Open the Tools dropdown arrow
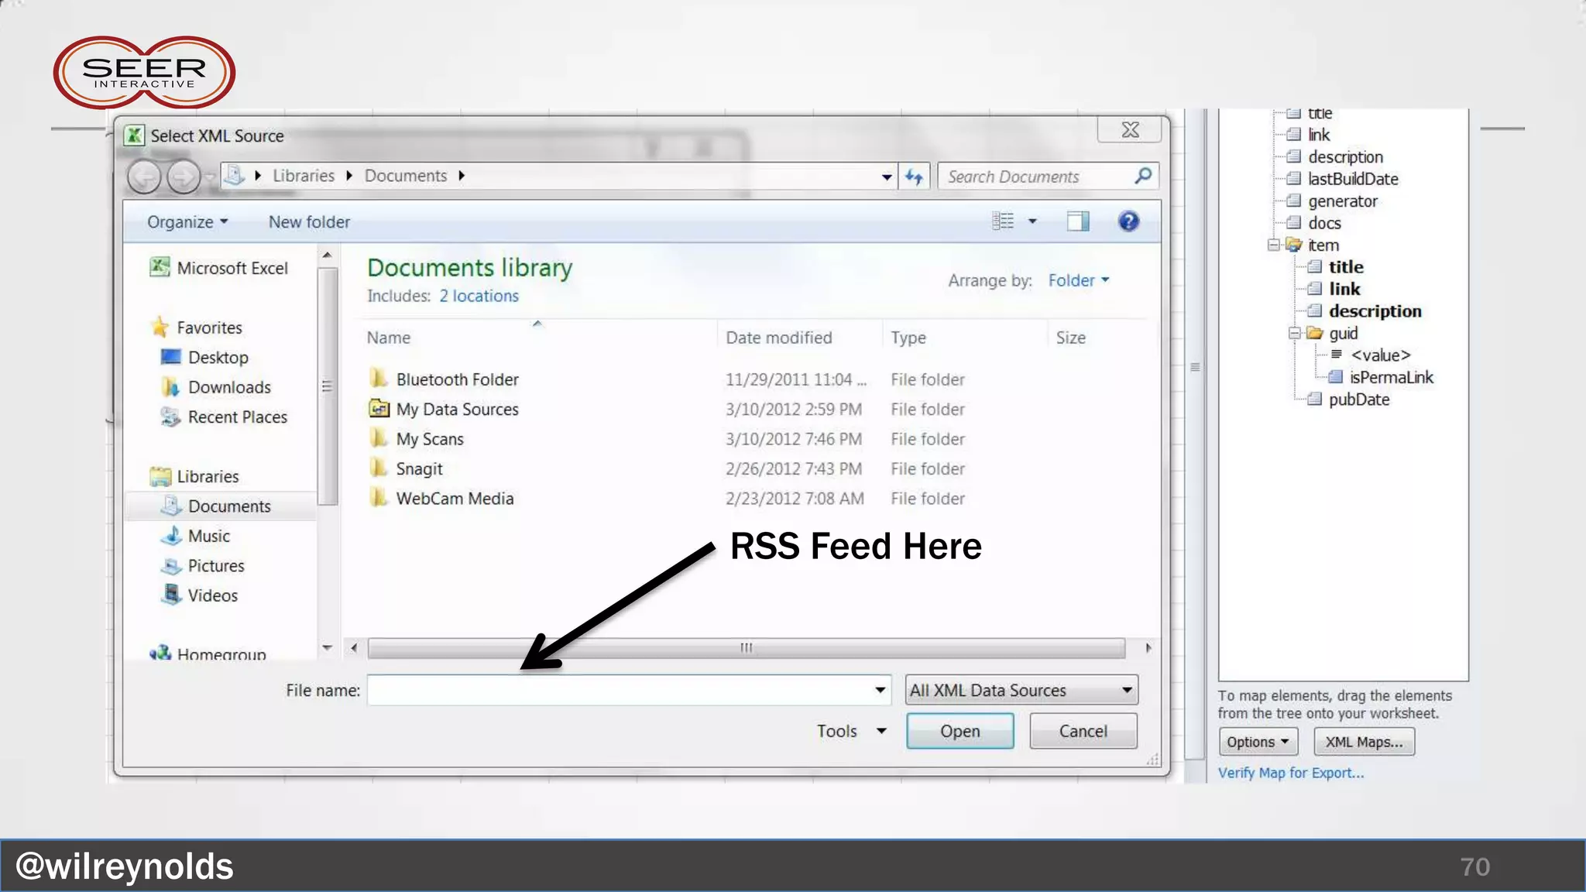Screen dimensions: 1586x892 pos(881,731)
